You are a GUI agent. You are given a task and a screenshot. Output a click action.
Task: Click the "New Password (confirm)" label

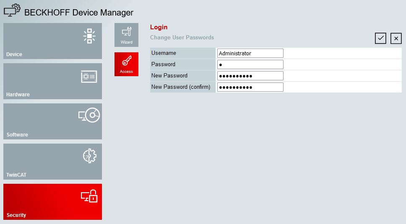(181, 87)
